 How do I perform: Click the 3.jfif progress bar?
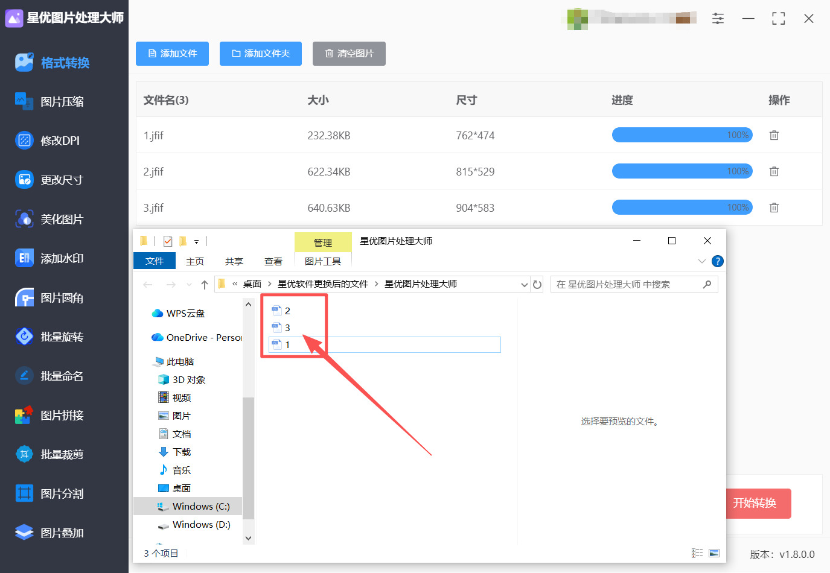(682, 207)
